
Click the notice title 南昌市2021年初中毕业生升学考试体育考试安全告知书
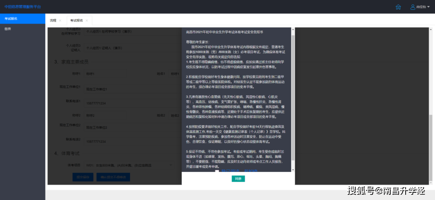[224, 32]
